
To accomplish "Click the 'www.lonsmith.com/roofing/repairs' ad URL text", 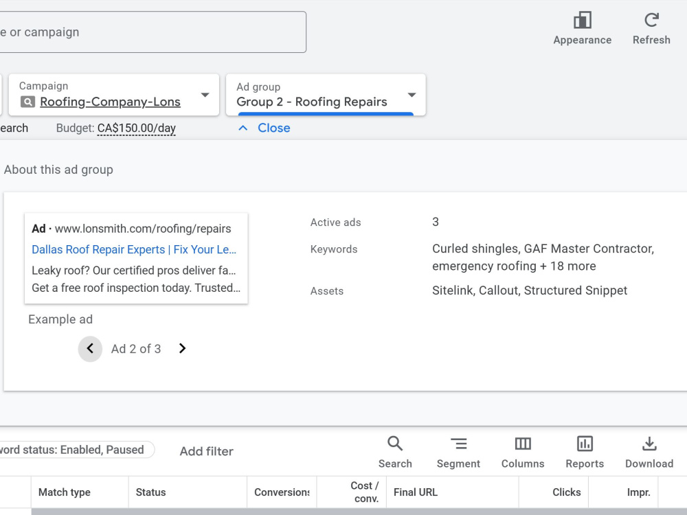I will point(143,229).
